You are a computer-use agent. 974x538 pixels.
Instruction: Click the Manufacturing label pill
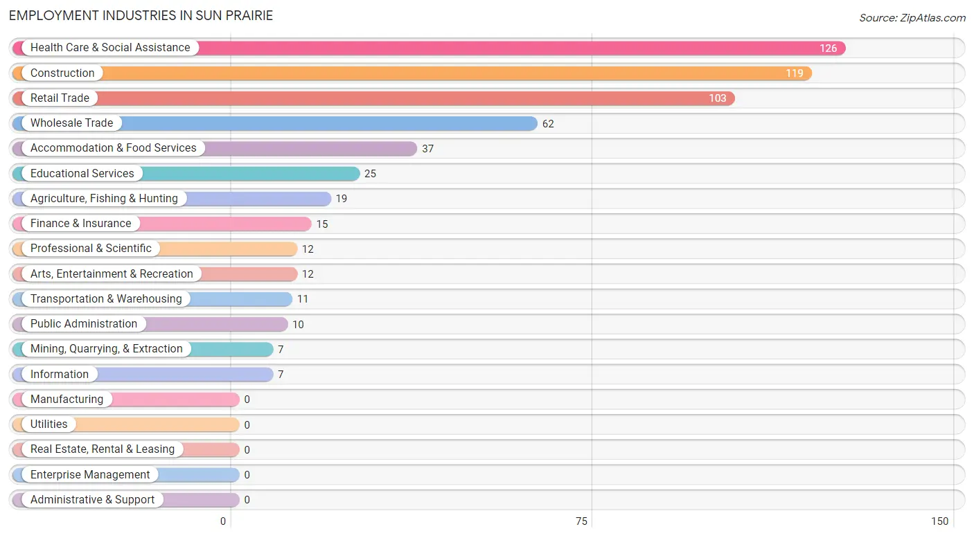click(x=67, y=400)
